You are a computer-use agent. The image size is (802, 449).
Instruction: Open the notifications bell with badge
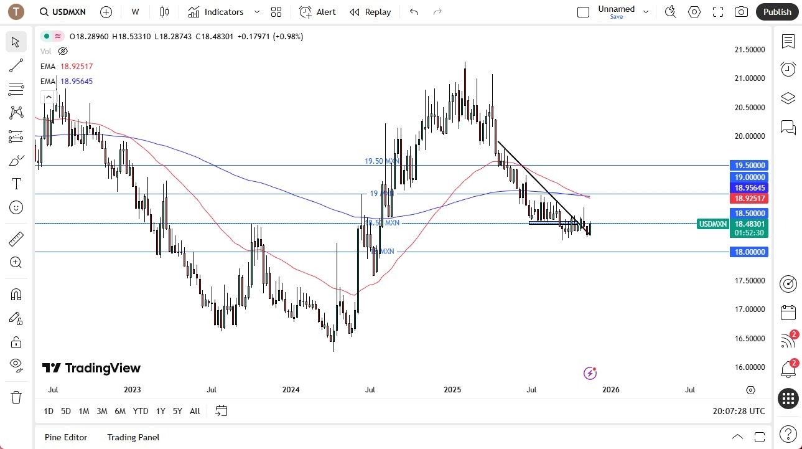click(x=788, y=369)
